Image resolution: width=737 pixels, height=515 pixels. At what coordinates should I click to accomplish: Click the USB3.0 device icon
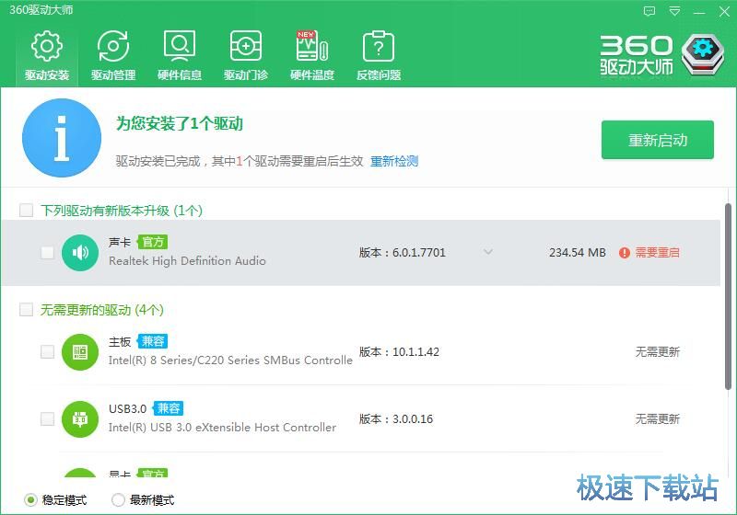[x=80, y=418]
